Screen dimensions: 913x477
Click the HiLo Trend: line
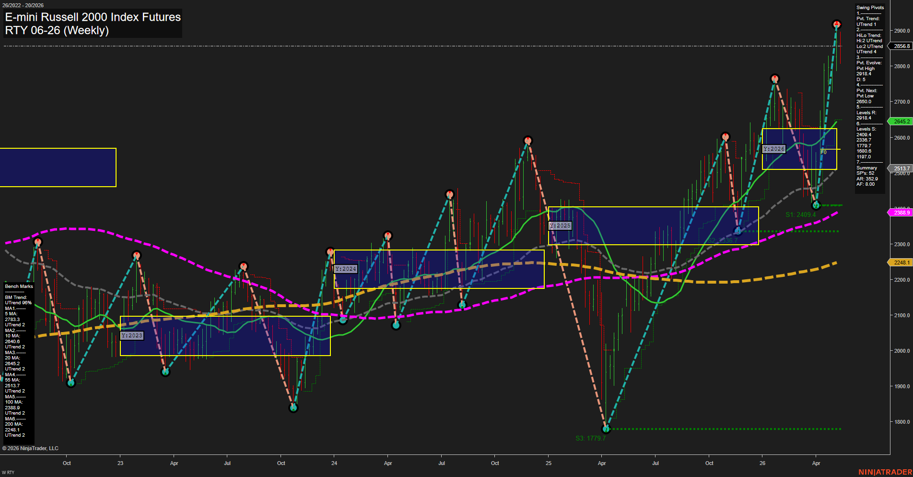pos(869,35)
